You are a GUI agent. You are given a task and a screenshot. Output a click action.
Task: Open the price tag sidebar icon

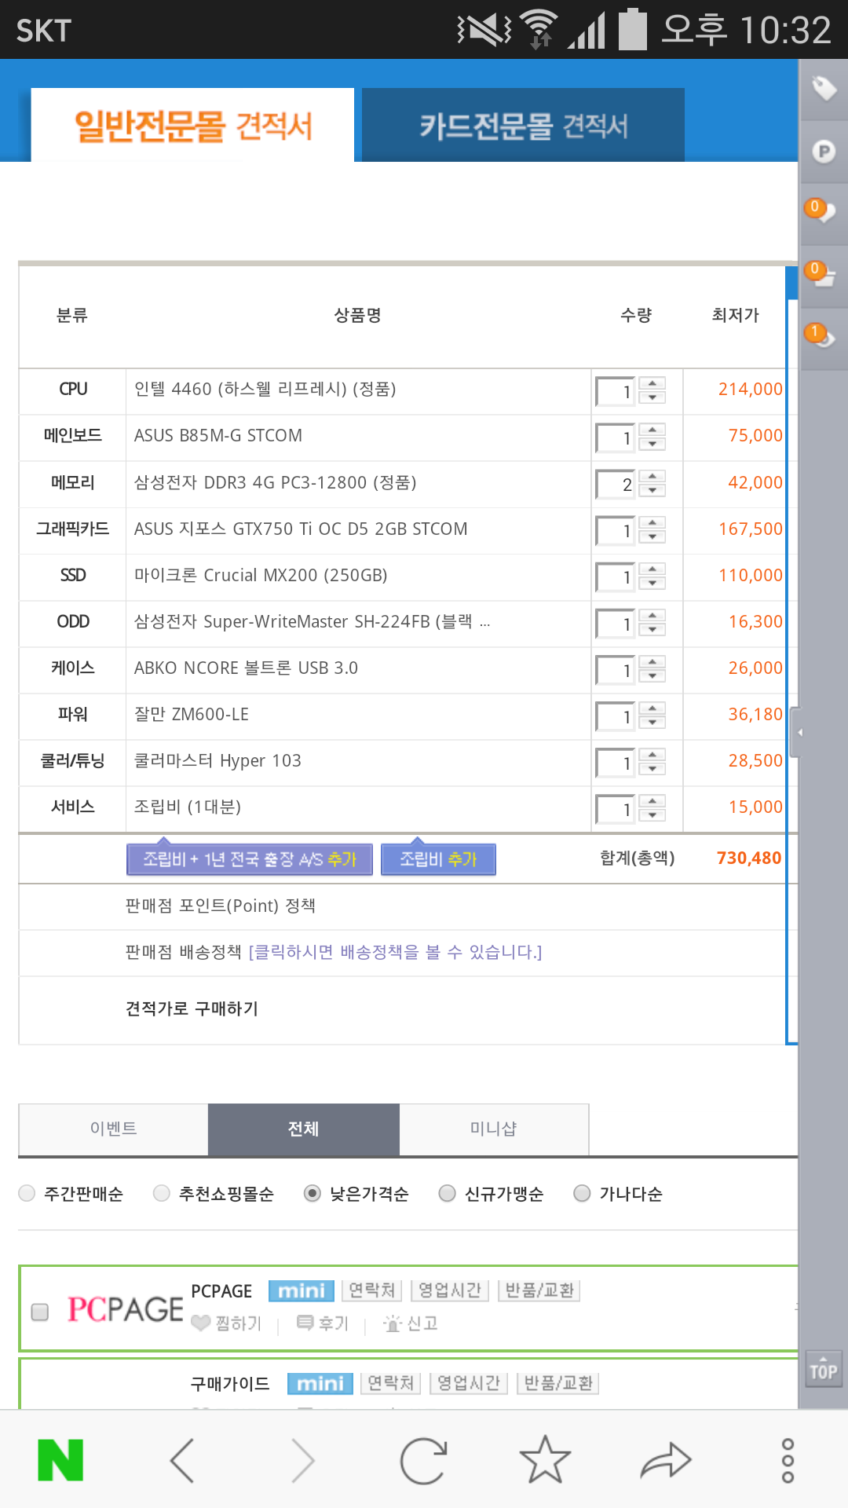click(824, 90)
